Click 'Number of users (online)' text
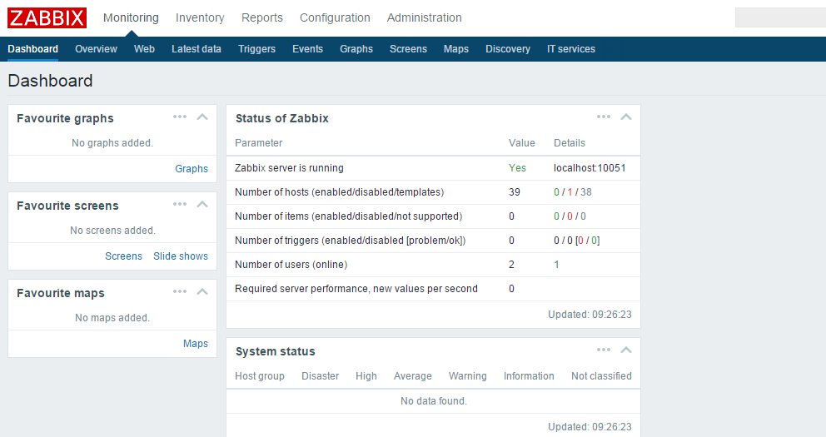 (x=291, y=265)
